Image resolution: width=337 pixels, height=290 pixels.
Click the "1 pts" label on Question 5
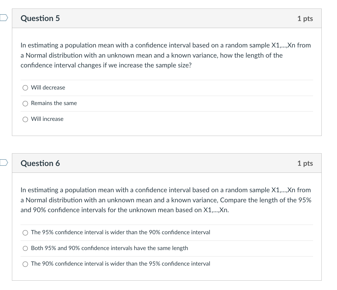(305, 18)
